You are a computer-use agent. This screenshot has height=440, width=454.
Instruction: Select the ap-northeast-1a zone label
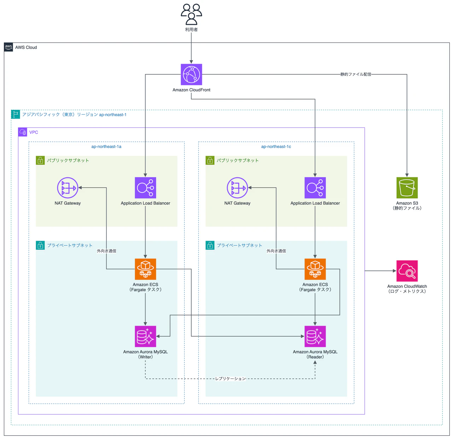[x=106, y=147]
